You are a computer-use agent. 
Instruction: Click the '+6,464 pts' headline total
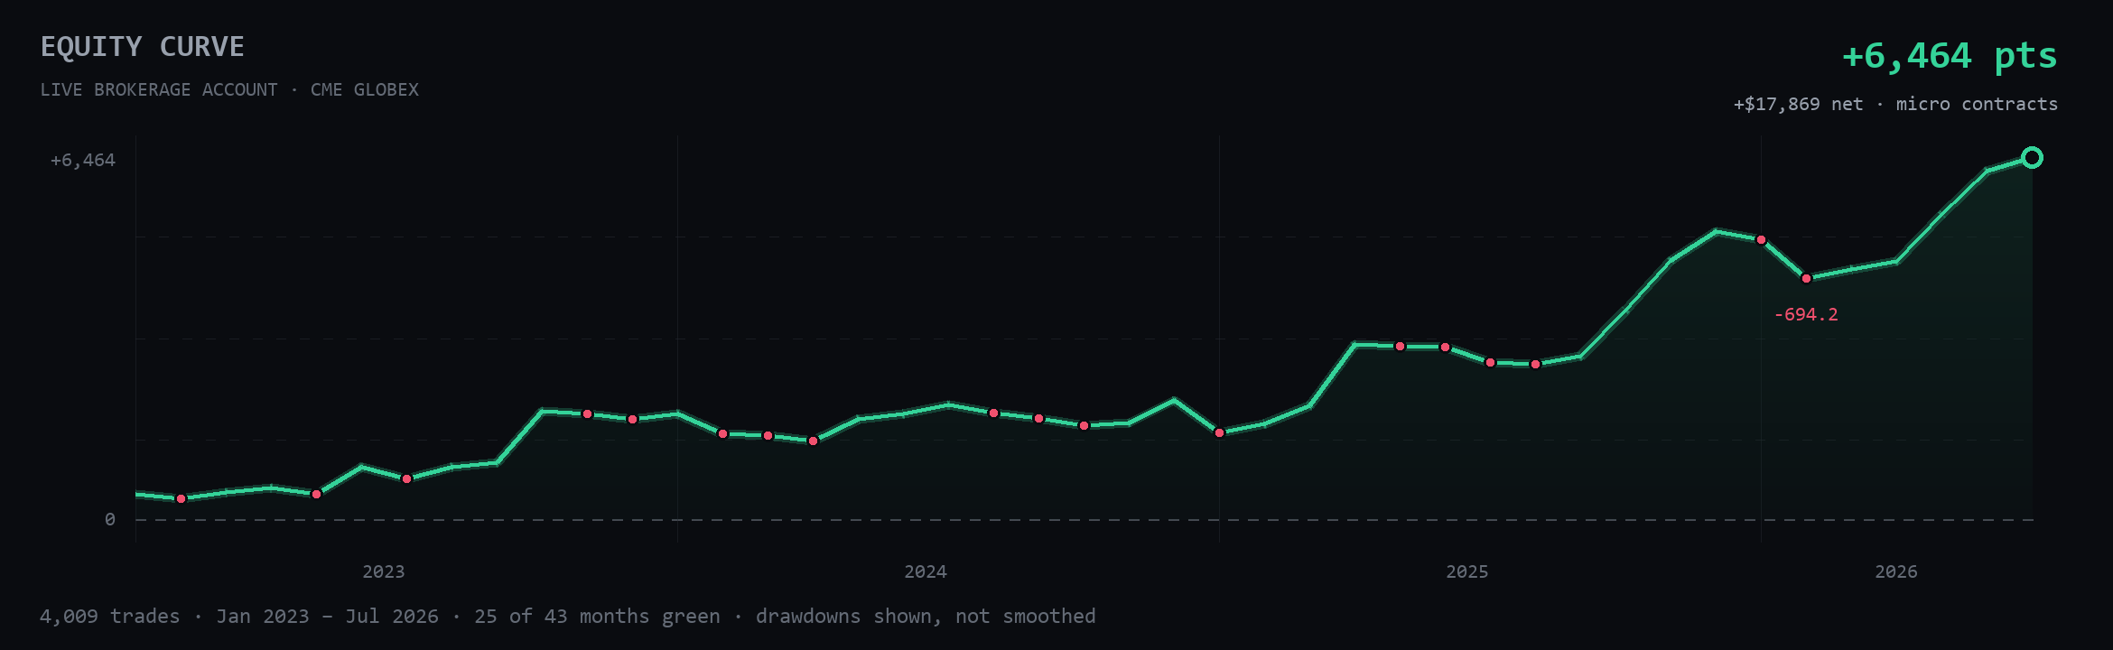[1950, 56]
